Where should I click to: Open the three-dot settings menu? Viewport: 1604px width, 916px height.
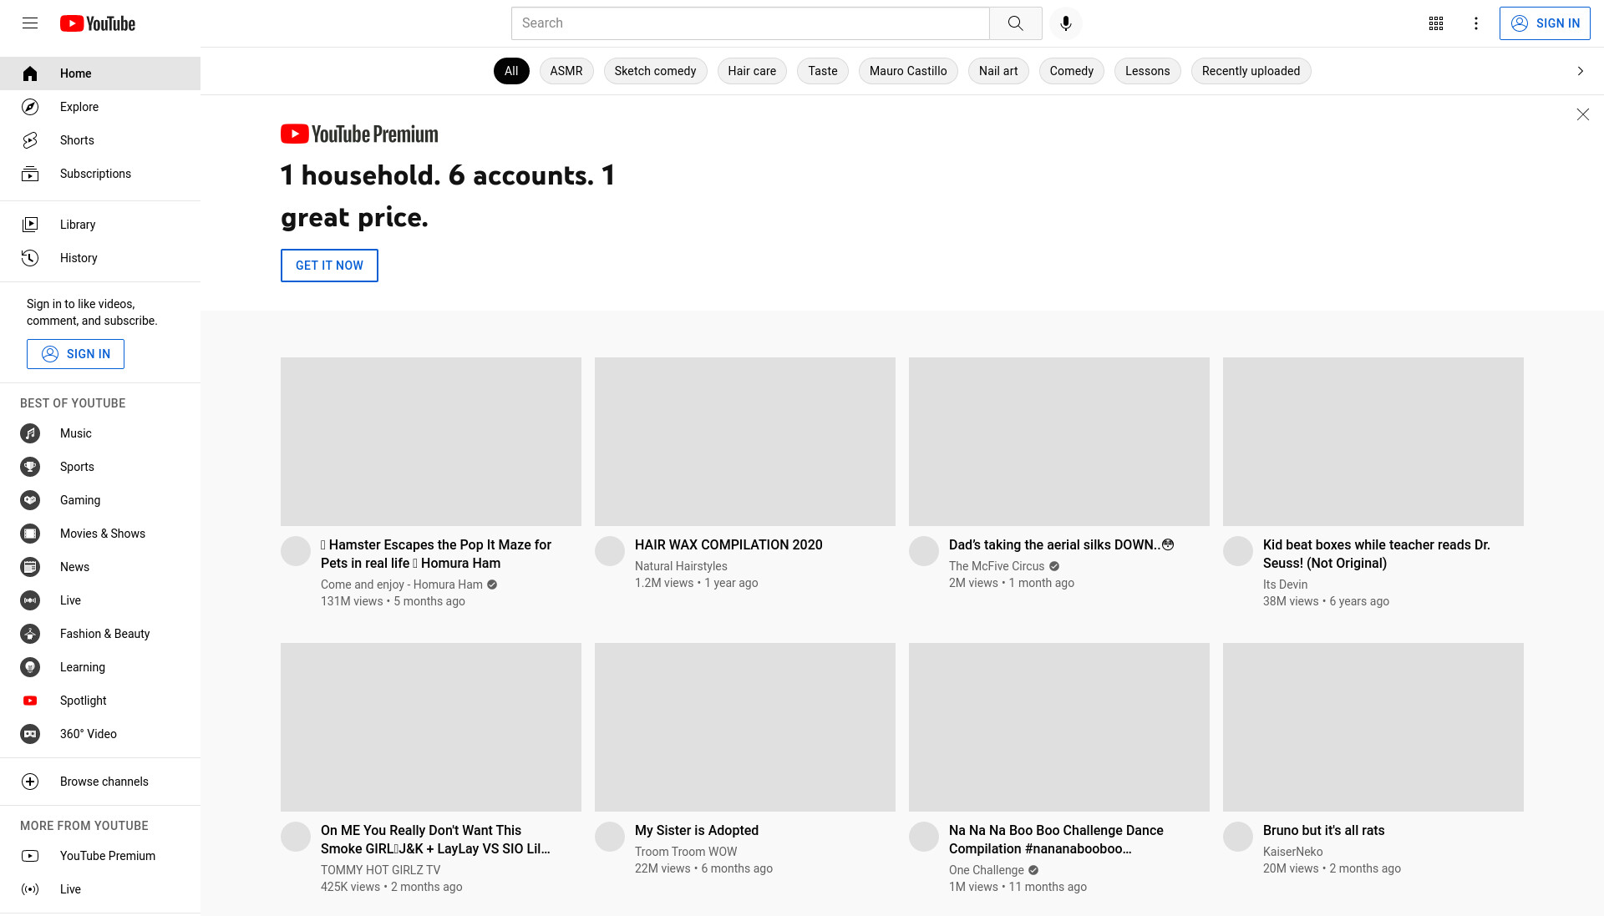tap(1476, 23)
